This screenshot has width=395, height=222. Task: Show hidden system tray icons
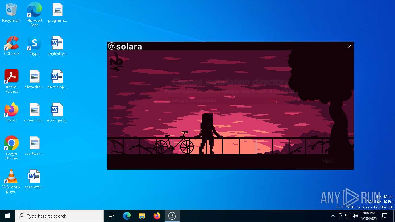point(333,216)
